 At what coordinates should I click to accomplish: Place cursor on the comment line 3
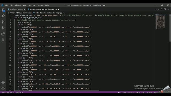point(46,20)
